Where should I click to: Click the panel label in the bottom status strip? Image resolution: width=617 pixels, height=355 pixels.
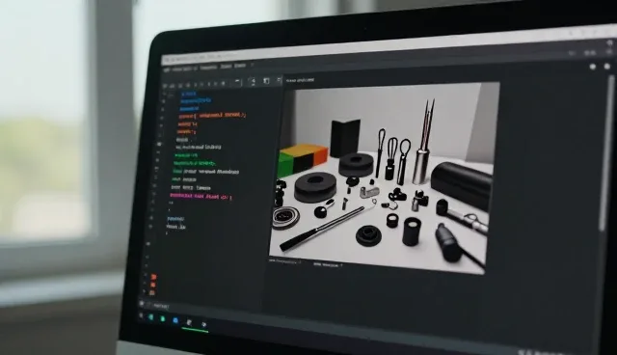[161, 306]
